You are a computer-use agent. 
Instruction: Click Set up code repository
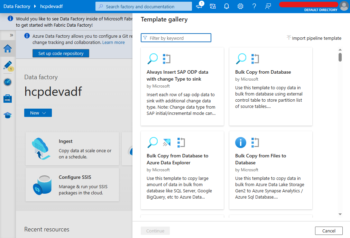(x=61, y=53)
